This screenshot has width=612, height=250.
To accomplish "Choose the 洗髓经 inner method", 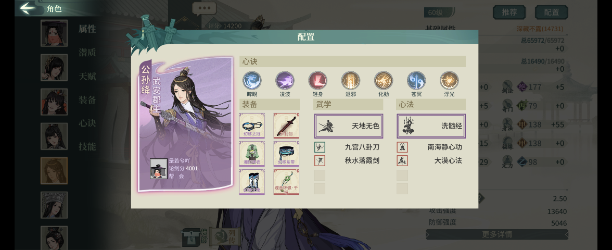I will pyautogui.click(x=431, y=126).
